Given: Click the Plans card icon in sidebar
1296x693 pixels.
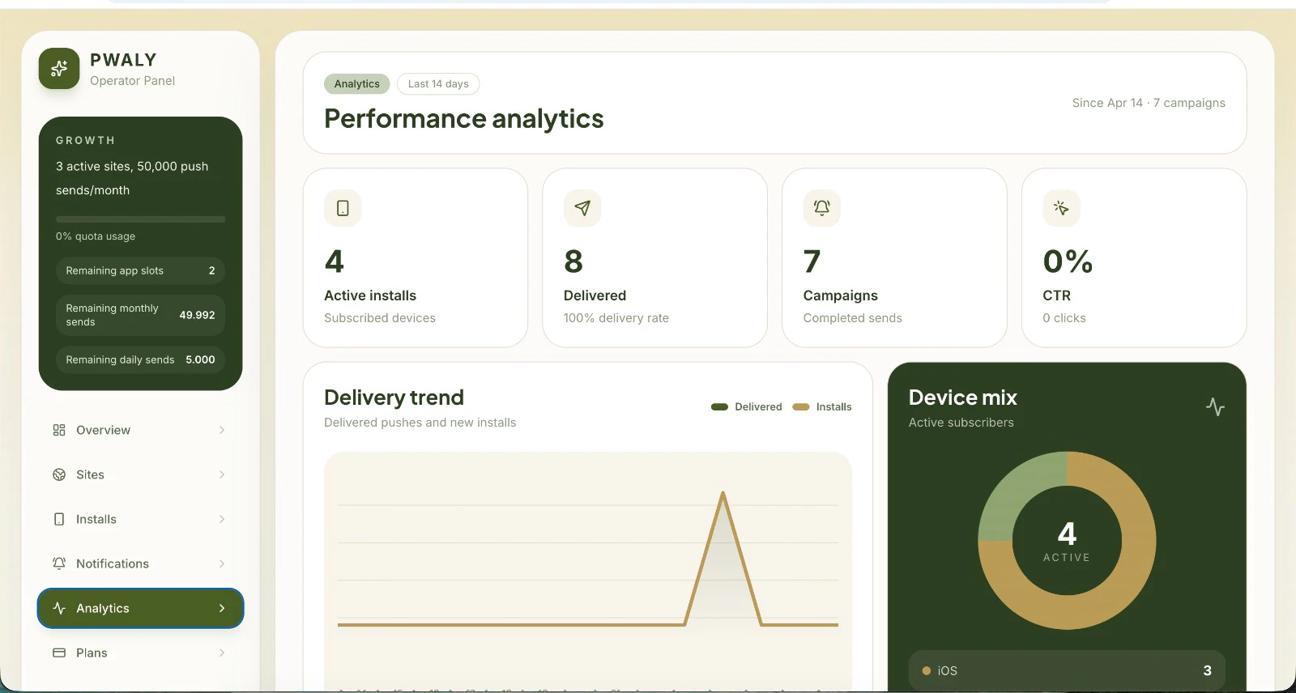Looking at the screenshot, I should coord(59,653).
